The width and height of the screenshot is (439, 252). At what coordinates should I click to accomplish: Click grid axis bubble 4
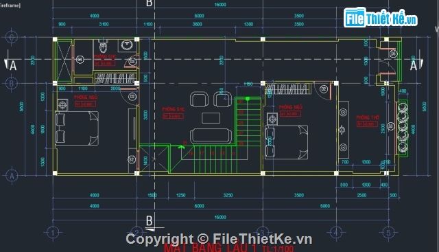pyautogui.click(x=336, y=232)
